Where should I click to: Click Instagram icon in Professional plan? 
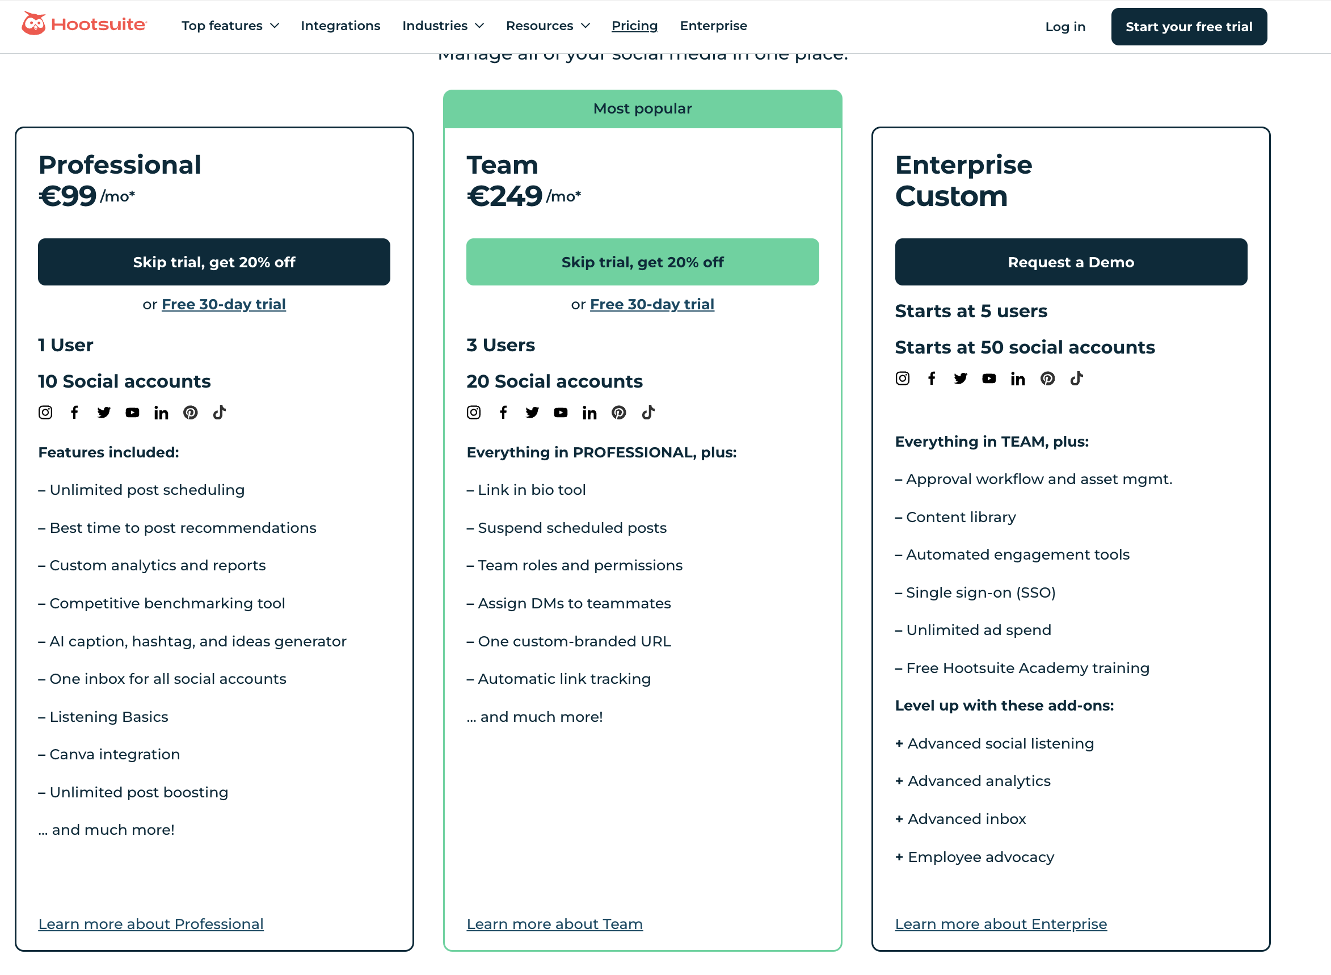point(45,413)
